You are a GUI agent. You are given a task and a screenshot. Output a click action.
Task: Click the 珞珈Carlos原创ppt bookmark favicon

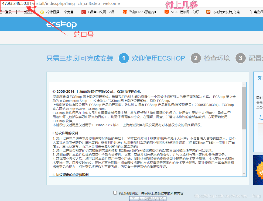125,12
